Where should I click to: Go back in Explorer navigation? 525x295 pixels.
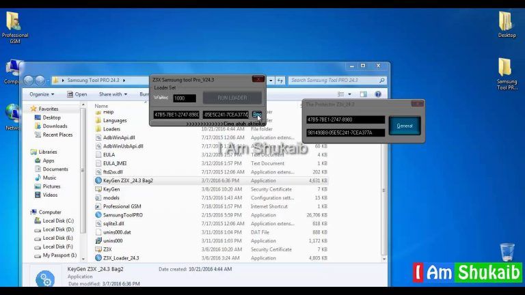pyautogui.click(x=29, y=81)
